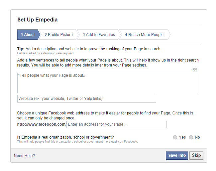Choose the No radio button
Screen dimensions: 216x171
[x=191, y=137]
